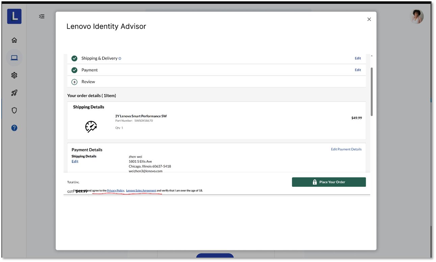
Task: Open the Lenovo Sales Agreement link
Action: coord(141,191)
